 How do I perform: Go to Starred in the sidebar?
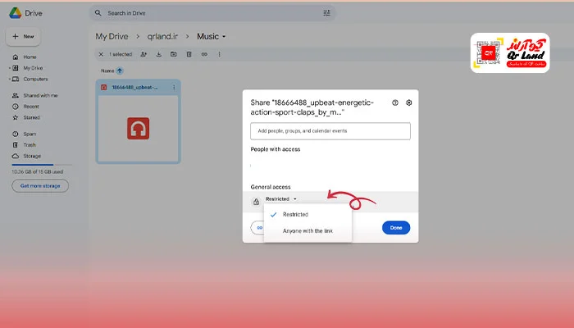coord(30,117)
